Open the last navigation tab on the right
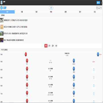103x103 pixels. [95, 12]
